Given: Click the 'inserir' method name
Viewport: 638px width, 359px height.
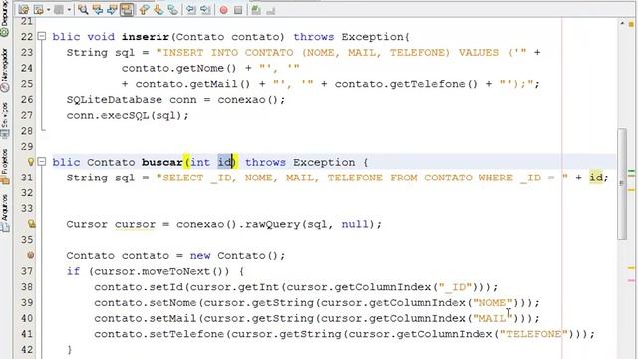Looking at the screenshot, I should (146, 37).
